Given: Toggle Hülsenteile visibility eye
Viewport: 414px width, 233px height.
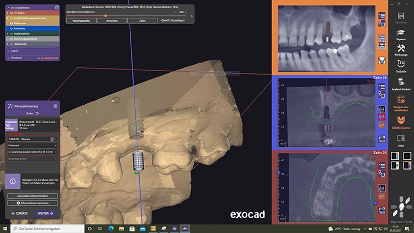Looking at the screenshot, I should click(x=12, y=44).
